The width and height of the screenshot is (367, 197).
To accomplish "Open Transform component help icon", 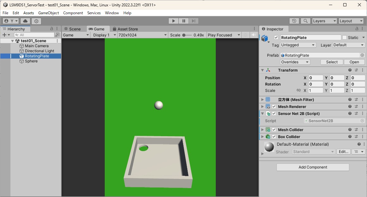I will (x=350, y=70).
